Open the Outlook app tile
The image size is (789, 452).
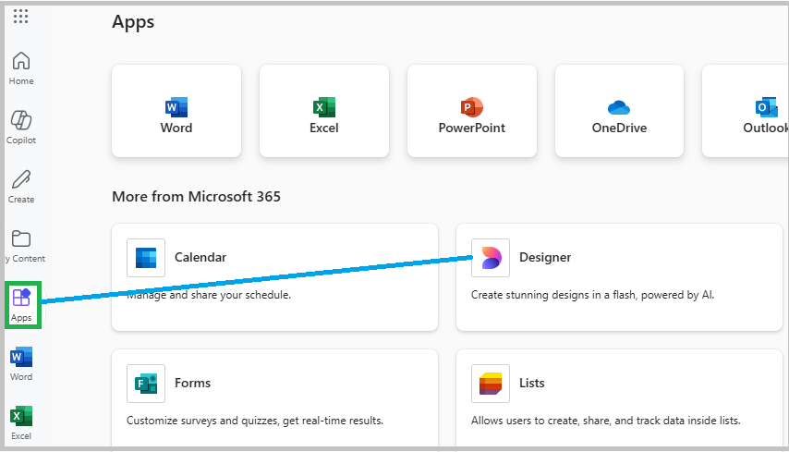click(x=746, y=111)
